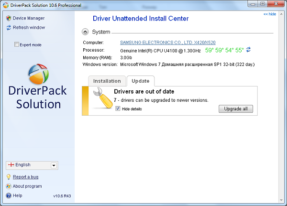Click the Help question mark icon
The image size is (287, 206).
click(9, 195)
